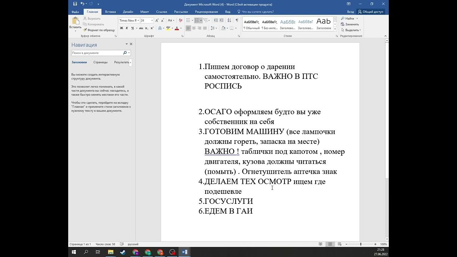This screenshot has width=457, height=257.
Task: Close the Навигация pane
Action: pyautogui.click(x=131, y=44)
